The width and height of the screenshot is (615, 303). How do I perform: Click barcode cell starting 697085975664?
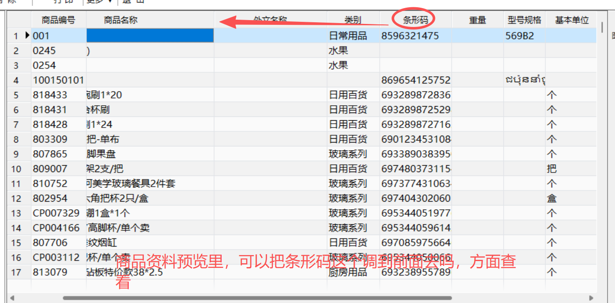coord(416,243)
